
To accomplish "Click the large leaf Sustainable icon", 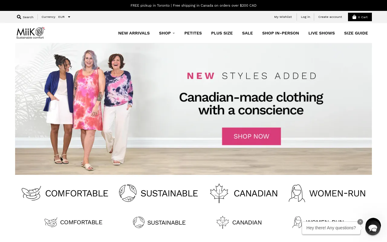I will (128, 193).
